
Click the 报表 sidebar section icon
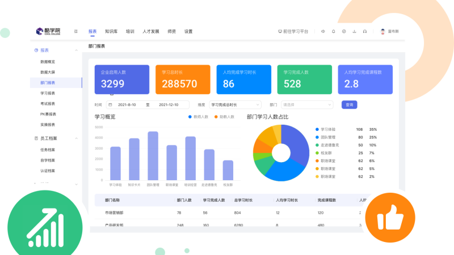[x=36, y=50]
